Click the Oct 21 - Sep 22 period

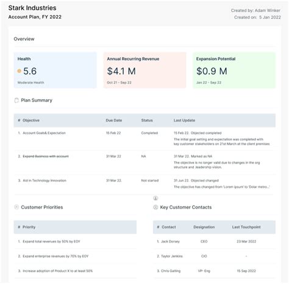(x=119, y=83)
